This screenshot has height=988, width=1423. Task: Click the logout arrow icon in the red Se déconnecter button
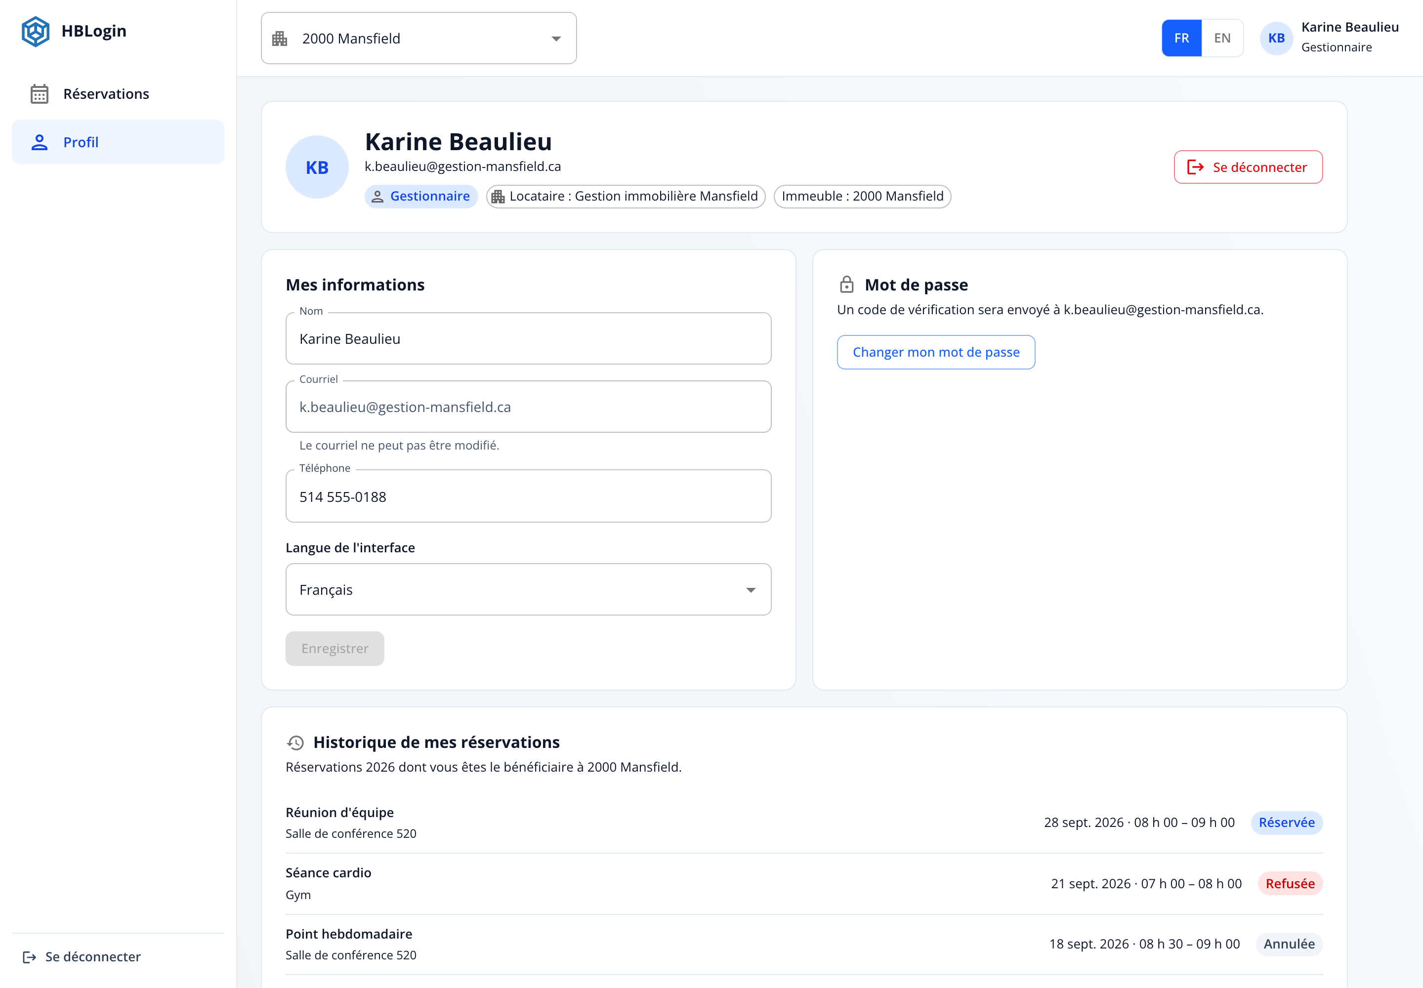pyautogui.click(x=1195, y=167)
